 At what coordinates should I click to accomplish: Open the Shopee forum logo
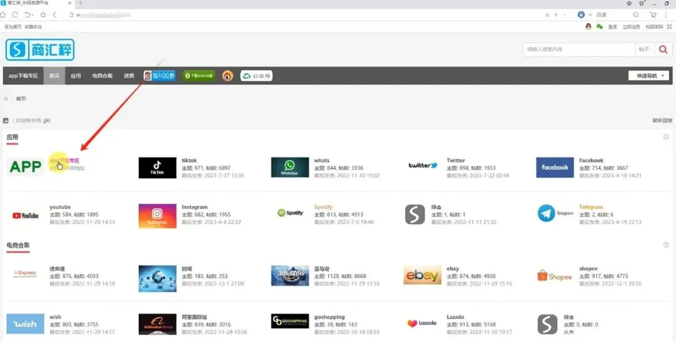[555, 276]
